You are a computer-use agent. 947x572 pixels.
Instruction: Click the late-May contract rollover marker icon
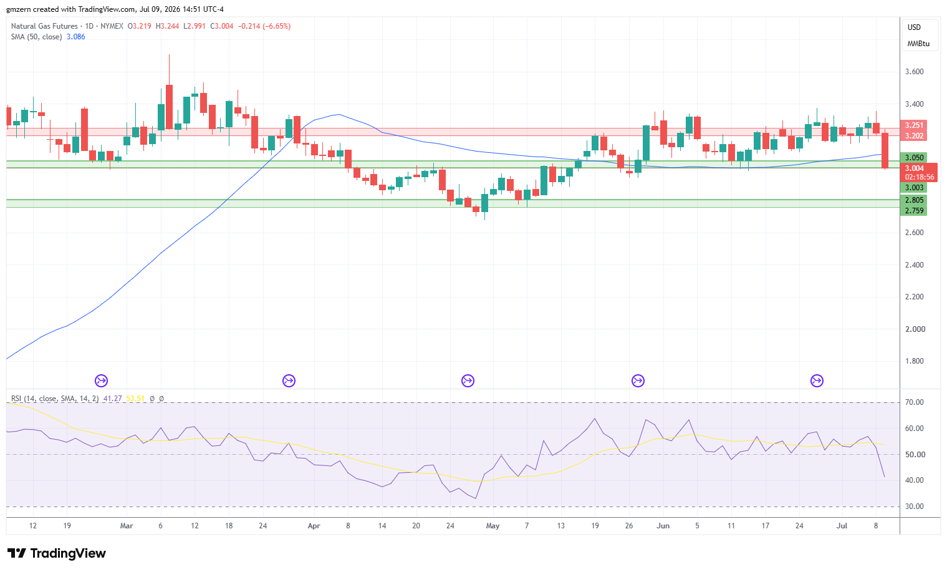pos(638,381)
